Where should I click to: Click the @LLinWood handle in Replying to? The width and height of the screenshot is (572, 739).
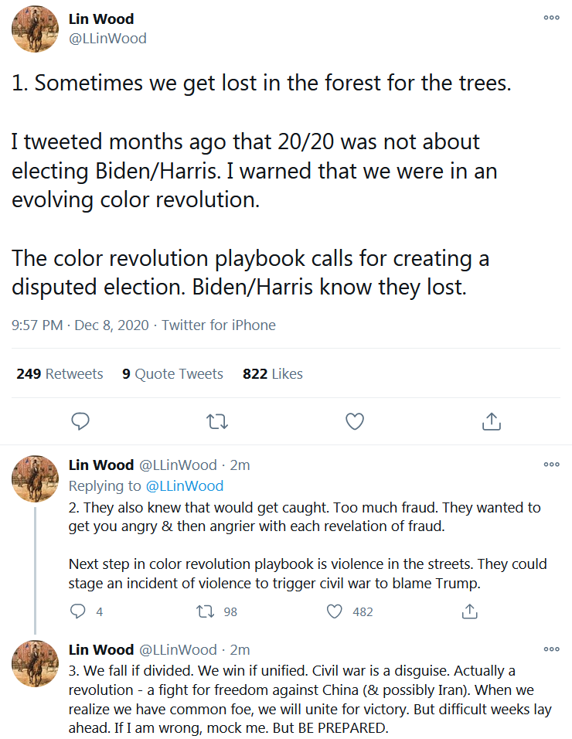click(x=184, y=486)
